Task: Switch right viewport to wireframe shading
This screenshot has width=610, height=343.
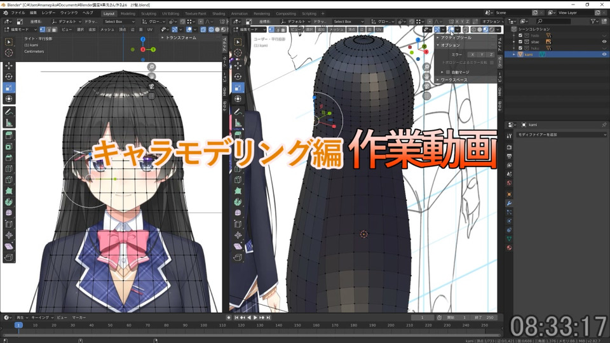Action: pos(473,30)
